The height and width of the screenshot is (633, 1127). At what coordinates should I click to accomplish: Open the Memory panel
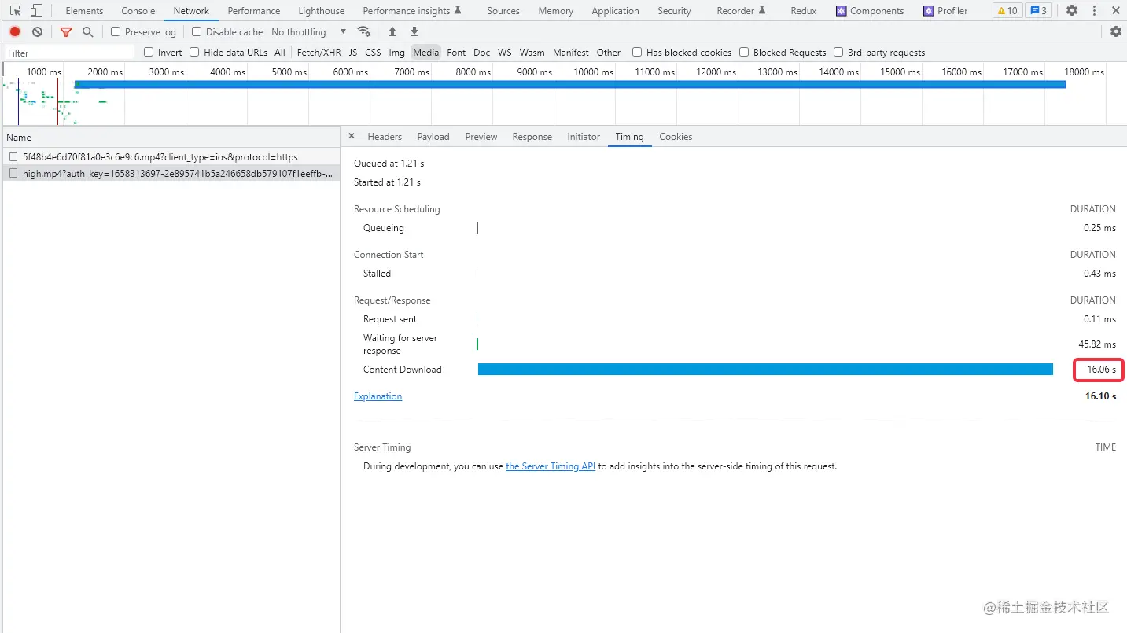[x=555, y=11]
